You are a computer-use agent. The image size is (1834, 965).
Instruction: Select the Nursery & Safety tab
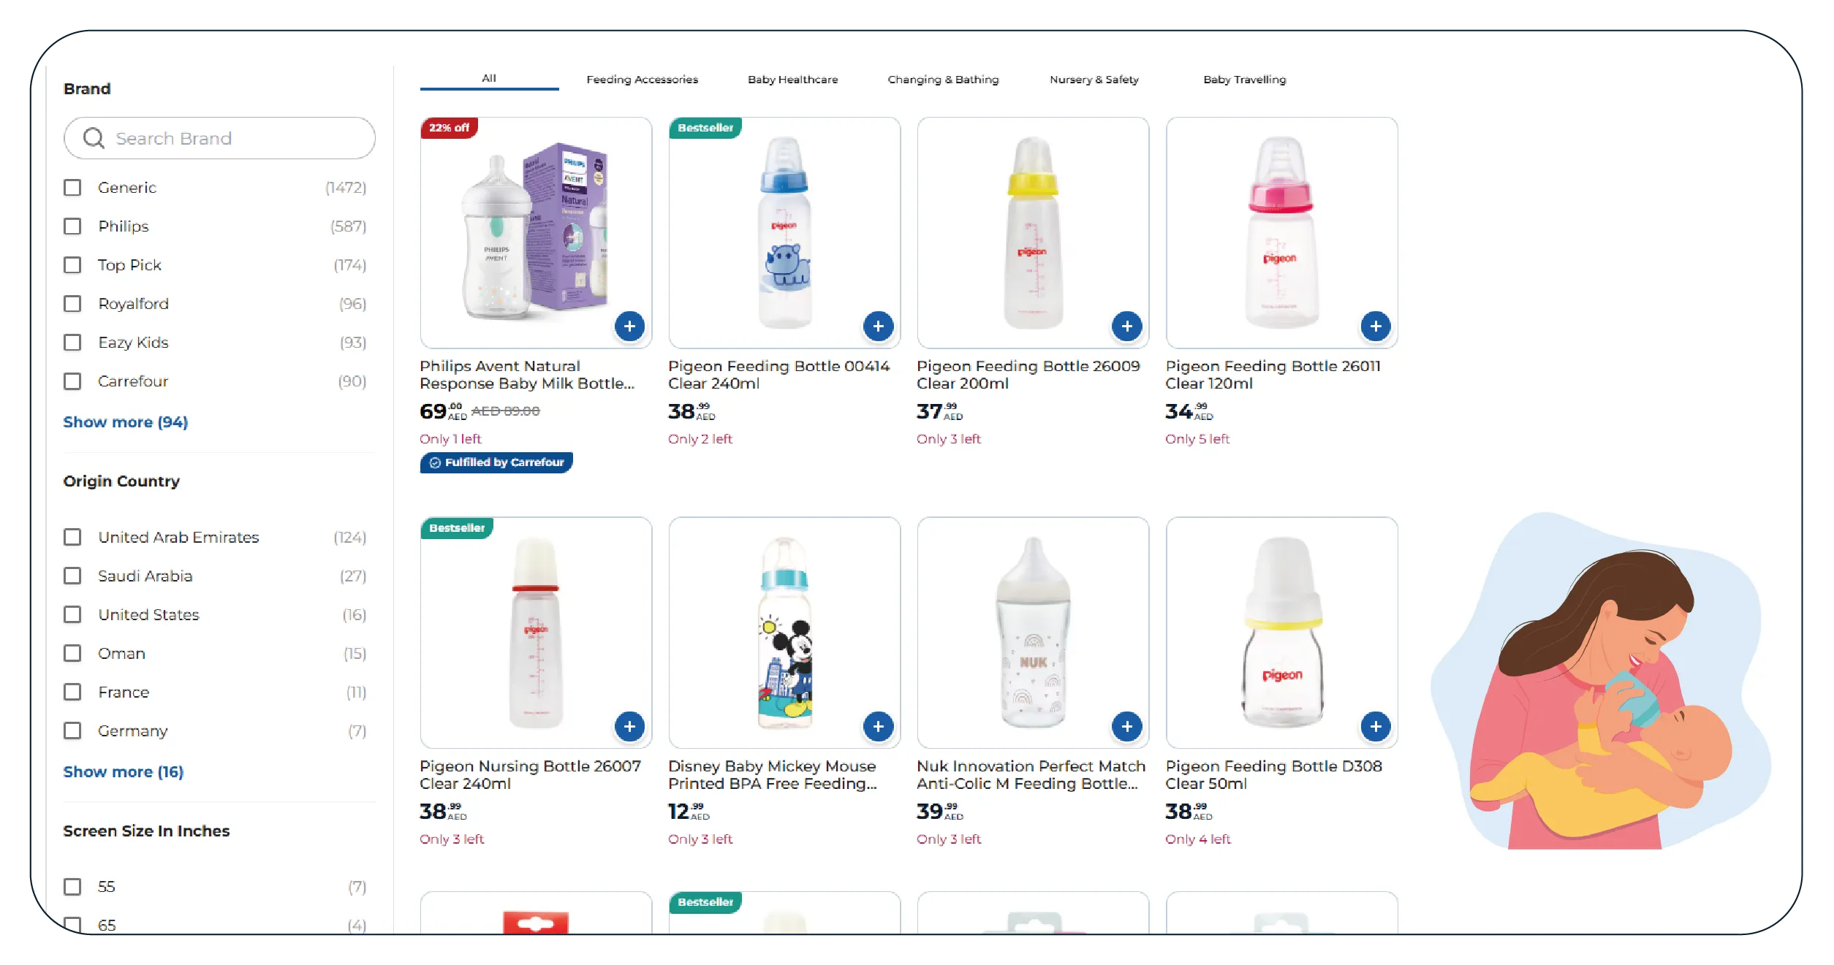pyautogui.click(x=1094, y=80)
